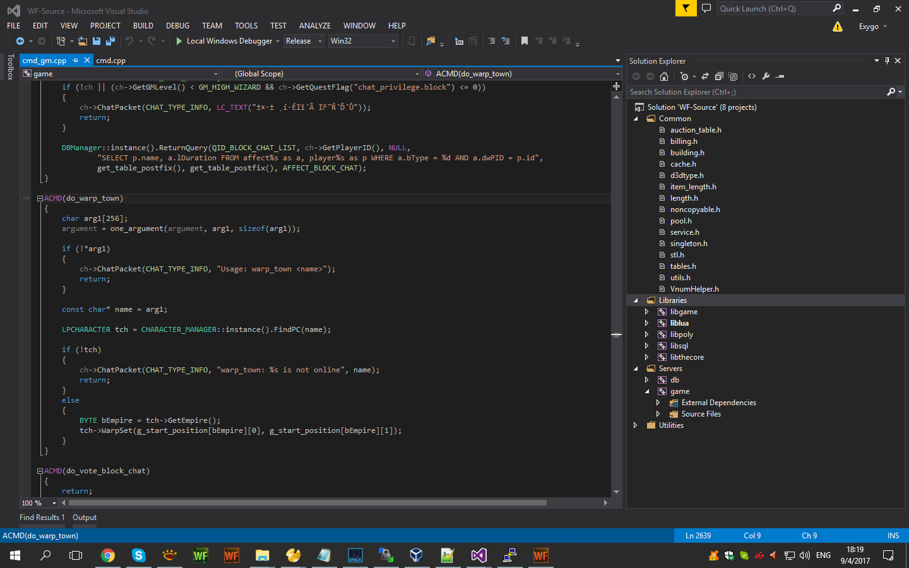Click the Collapse All icon in Solution Explorer
This screenshot has width=909, height=568.
click(x=719, y=76)
